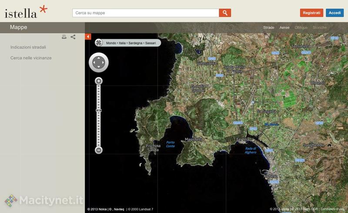Viewport: 348px width, 213px height.
Task: Click in the Cerca su mappe search field
Action: point(146,13)
